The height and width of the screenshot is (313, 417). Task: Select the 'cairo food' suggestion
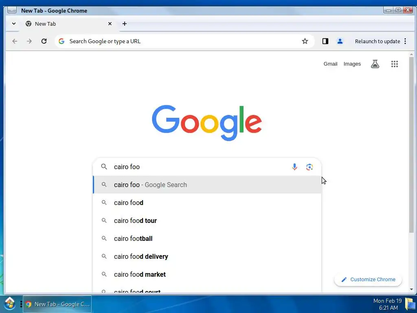coord(207,203)
